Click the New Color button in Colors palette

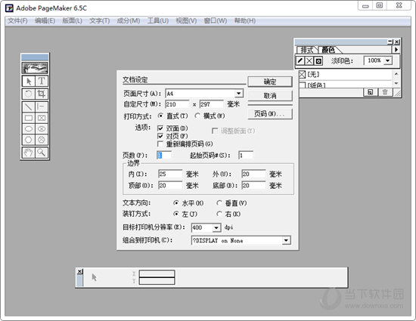(x=370, y=92)
